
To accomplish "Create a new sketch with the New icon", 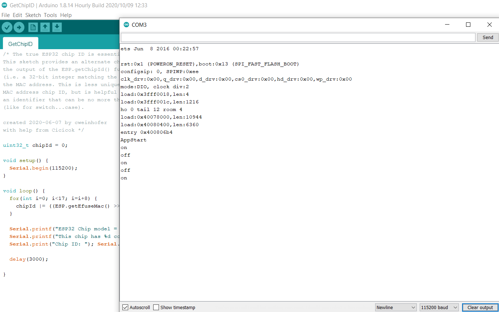I will [33, 27].
